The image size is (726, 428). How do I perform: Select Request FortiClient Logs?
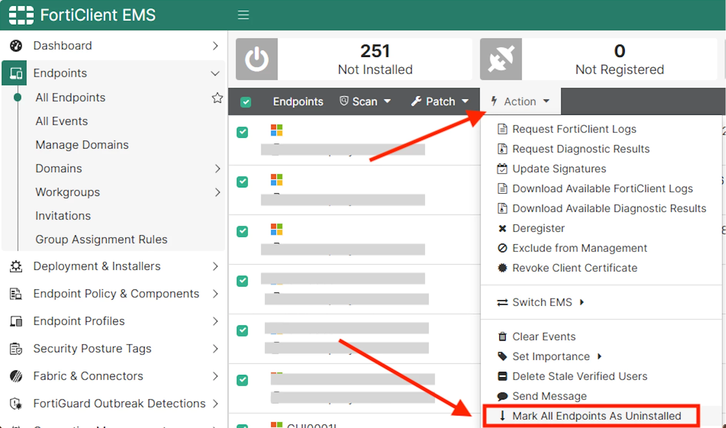(574, 129)
